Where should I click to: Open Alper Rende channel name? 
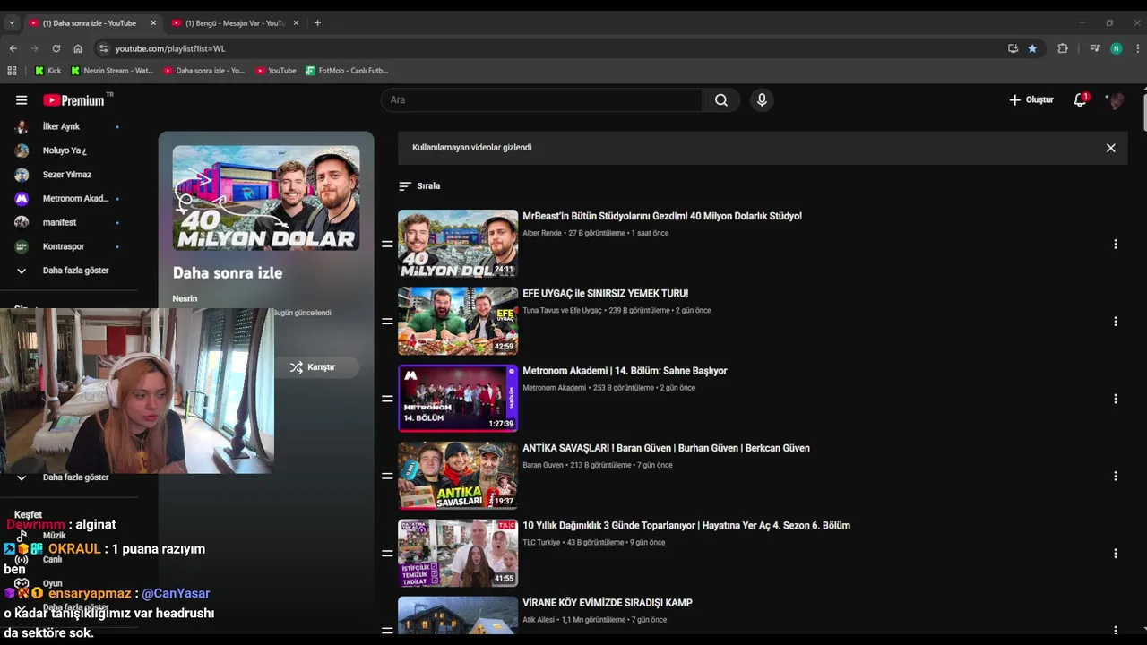coord(542,233)
